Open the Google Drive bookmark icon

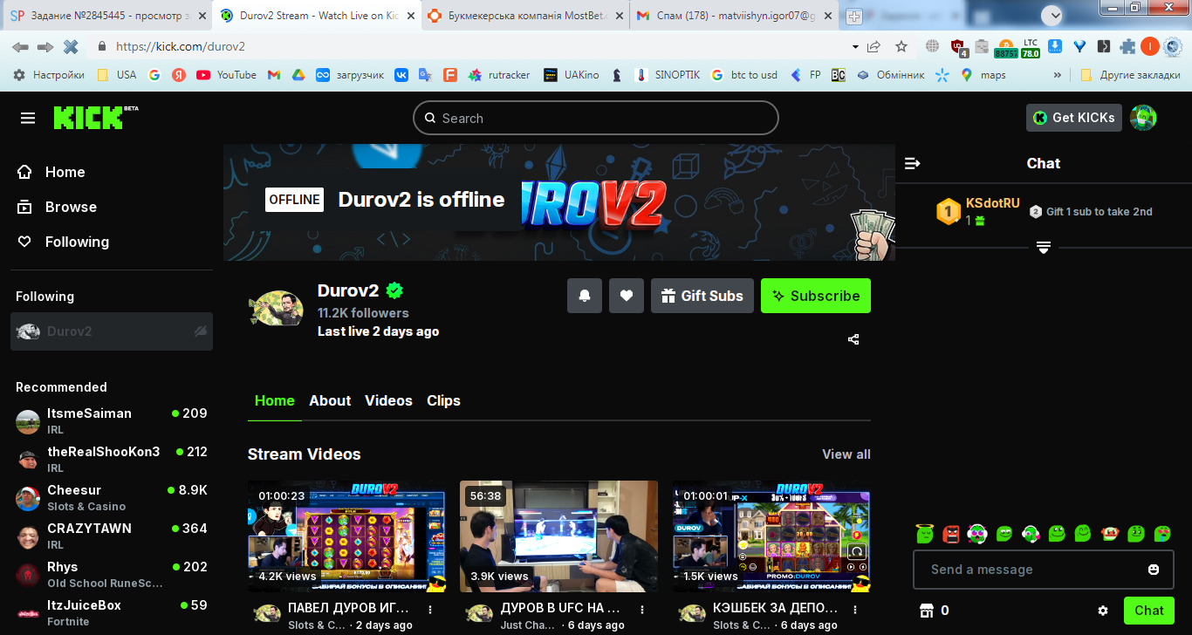(298, 75)
